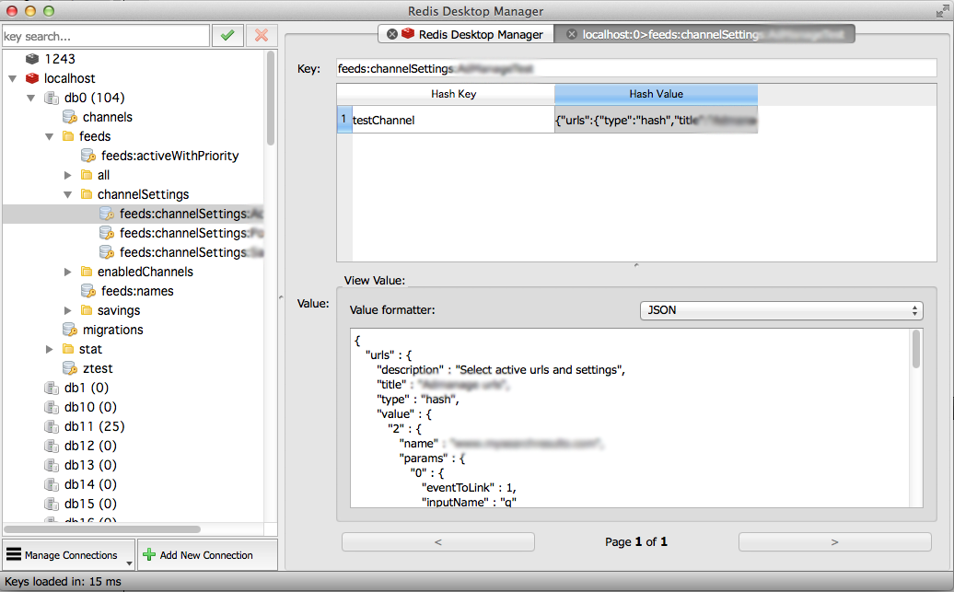Click the Manage Connections button

pos(68,555)
